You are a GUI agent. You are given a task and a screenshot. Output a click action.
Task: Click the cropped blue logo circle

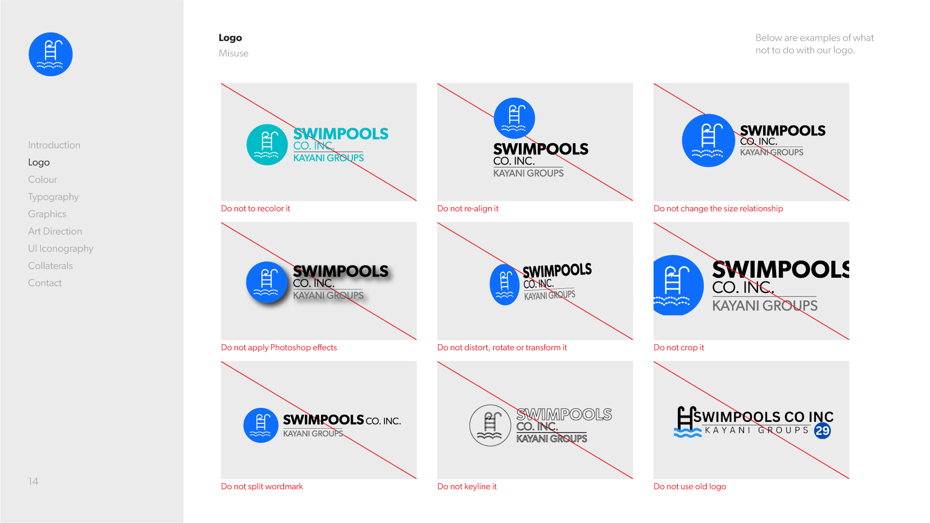click(x=676, y=285)
